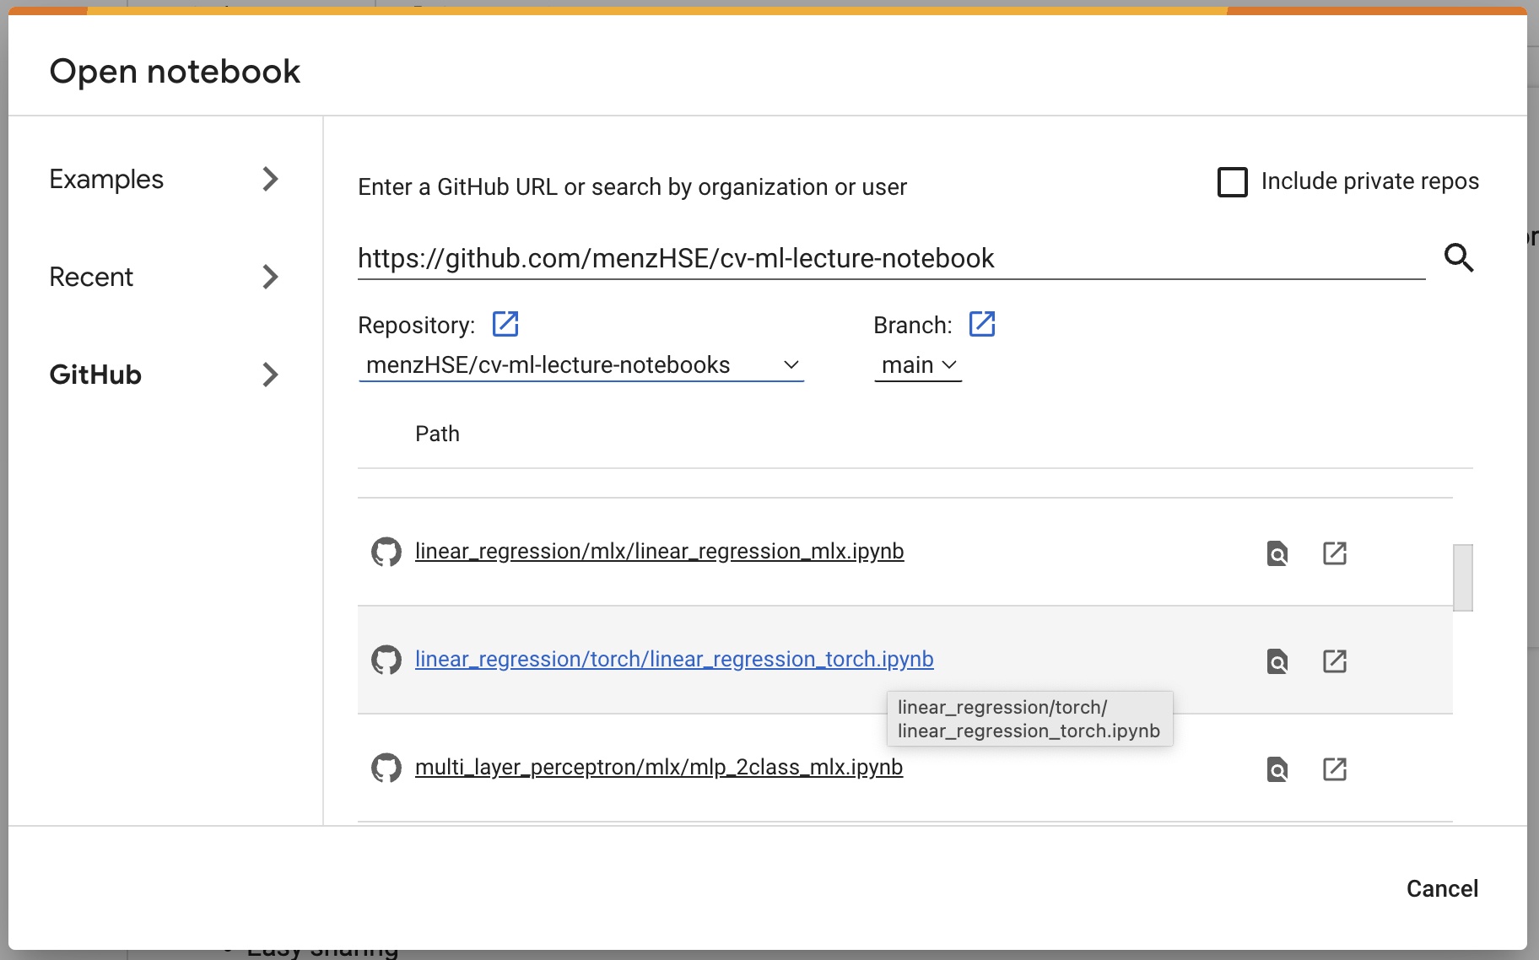The width and height of the screenshot is (1539, 960).
Task: Preview linear_regression_mlx.ipynb with file search icon
Action: (1277, 553)
